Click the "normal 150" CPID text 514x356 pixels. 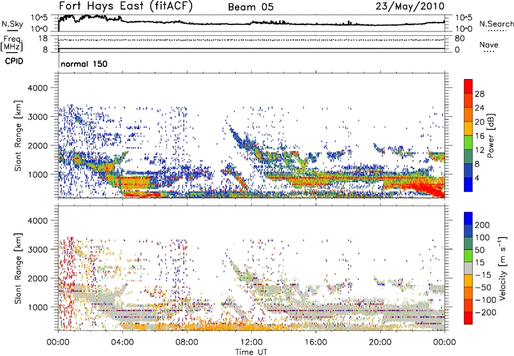click(x=84, y=64)
